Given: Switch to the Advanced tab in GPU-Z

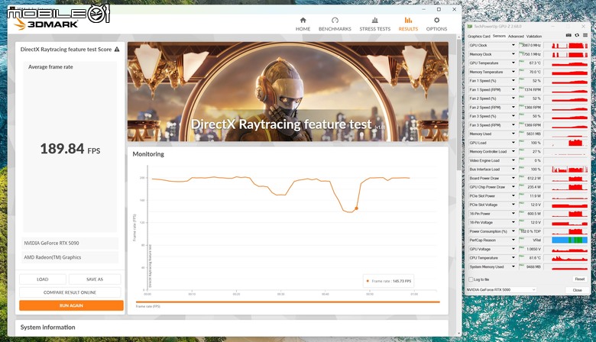Looking at the screenshot, I should [x=516, y=37].
